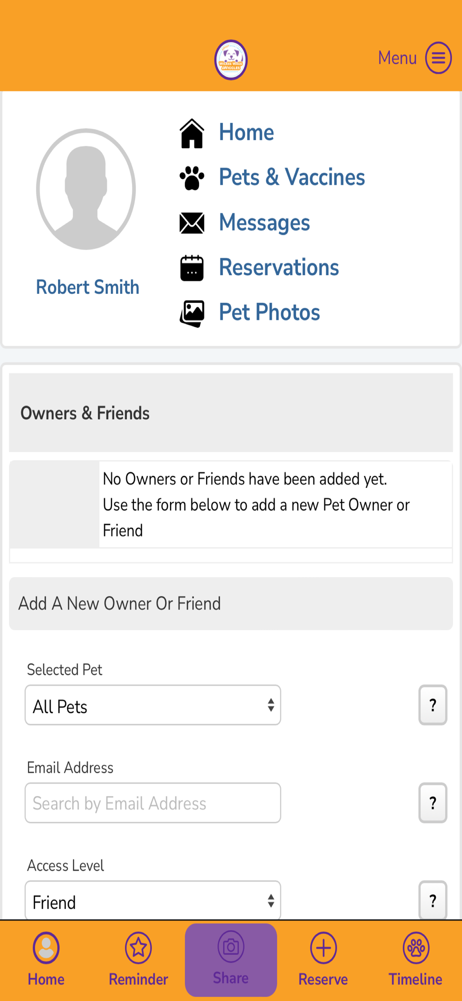Tap the Share camera icon
Screen dimensions: 462x1001
(x=231, y=947)
